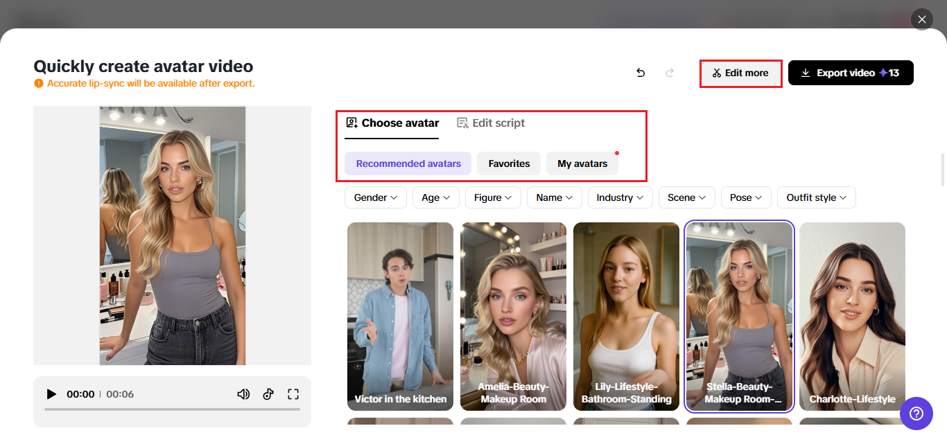947x444 pixels.
Task: Close the avatar video dialog
Action: 921,19
